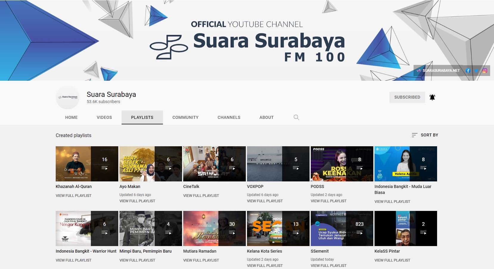Open the channel search magnifier icon
Viewport: 494px width, 269px height.
click(x=296, y=117)
